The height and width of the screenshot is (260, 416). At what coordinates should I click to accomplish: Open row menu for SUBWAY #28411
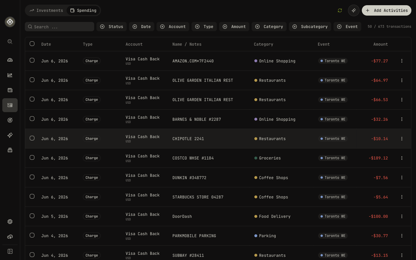[x=402, y=255]
